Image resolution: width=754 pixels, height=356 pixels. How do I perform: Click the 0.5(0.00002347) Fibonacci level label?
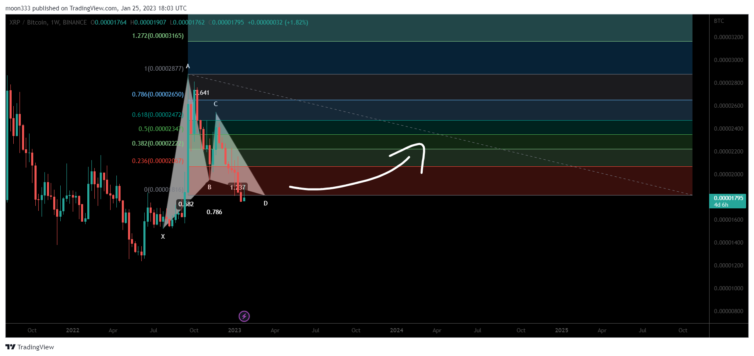coord(161,129)
